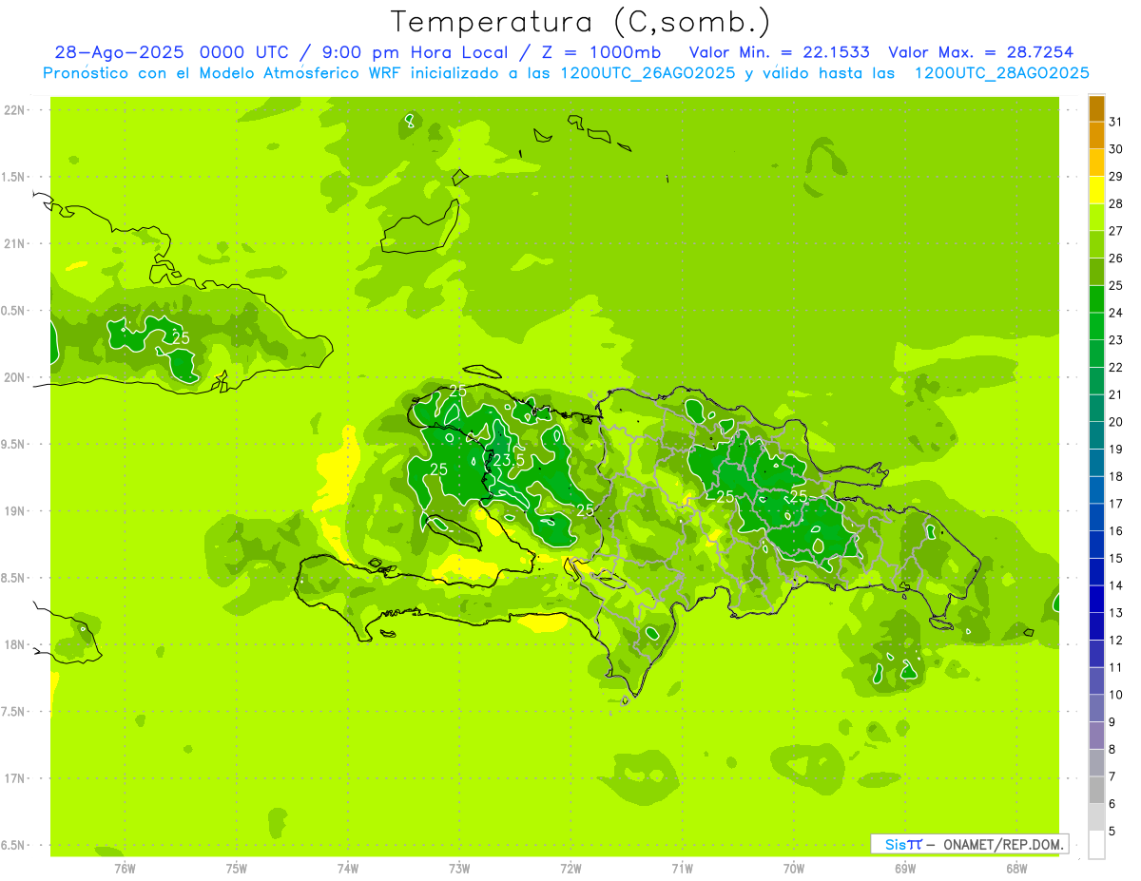Click the "18N" latitude axis label
This screenshot has height=881, width=1141.
tap(14, 645)
